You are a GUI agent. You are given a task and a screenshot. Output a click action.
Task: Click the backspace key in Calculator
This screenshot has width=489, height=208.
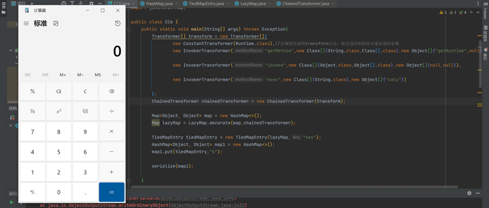click(x=112, y=91)
